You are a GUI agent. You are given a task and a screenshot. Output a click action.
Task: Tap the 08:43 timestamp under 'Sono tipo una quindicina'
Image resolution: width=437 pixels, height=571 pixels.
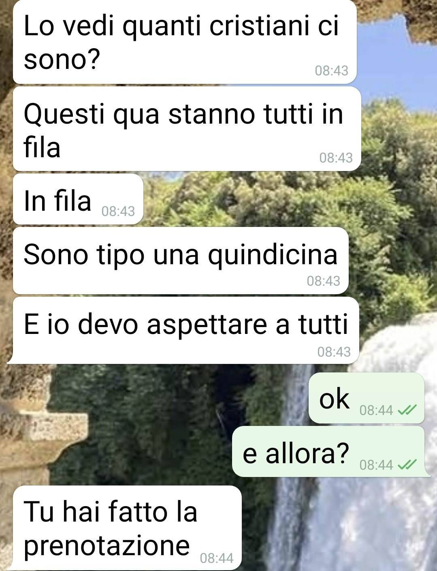coord(323,281)
